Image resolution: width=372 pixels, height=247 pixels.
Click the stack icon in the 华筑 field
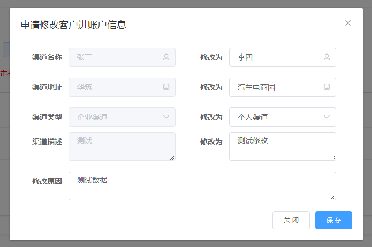pyautogui.click(x=166, y=87)
